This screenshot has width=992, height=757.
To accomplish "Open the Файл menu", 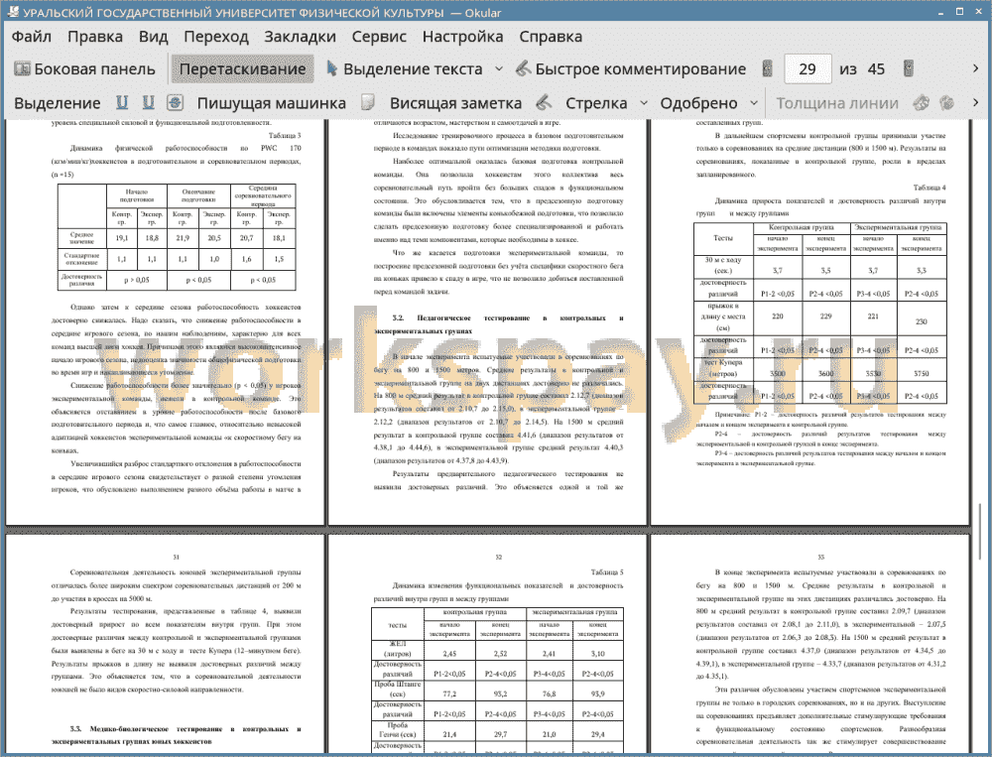I will tap(32, 37).
